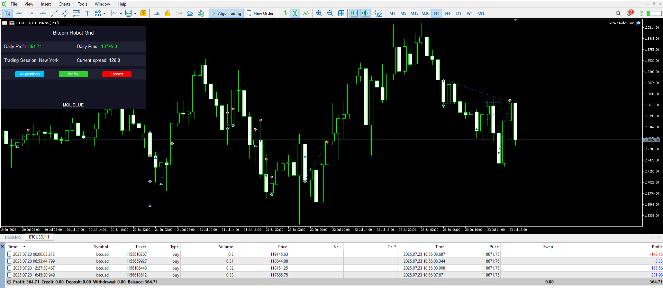The image size is (663, 288).
Task: Click the green connection progress bar
Action: tap(654, 13)
